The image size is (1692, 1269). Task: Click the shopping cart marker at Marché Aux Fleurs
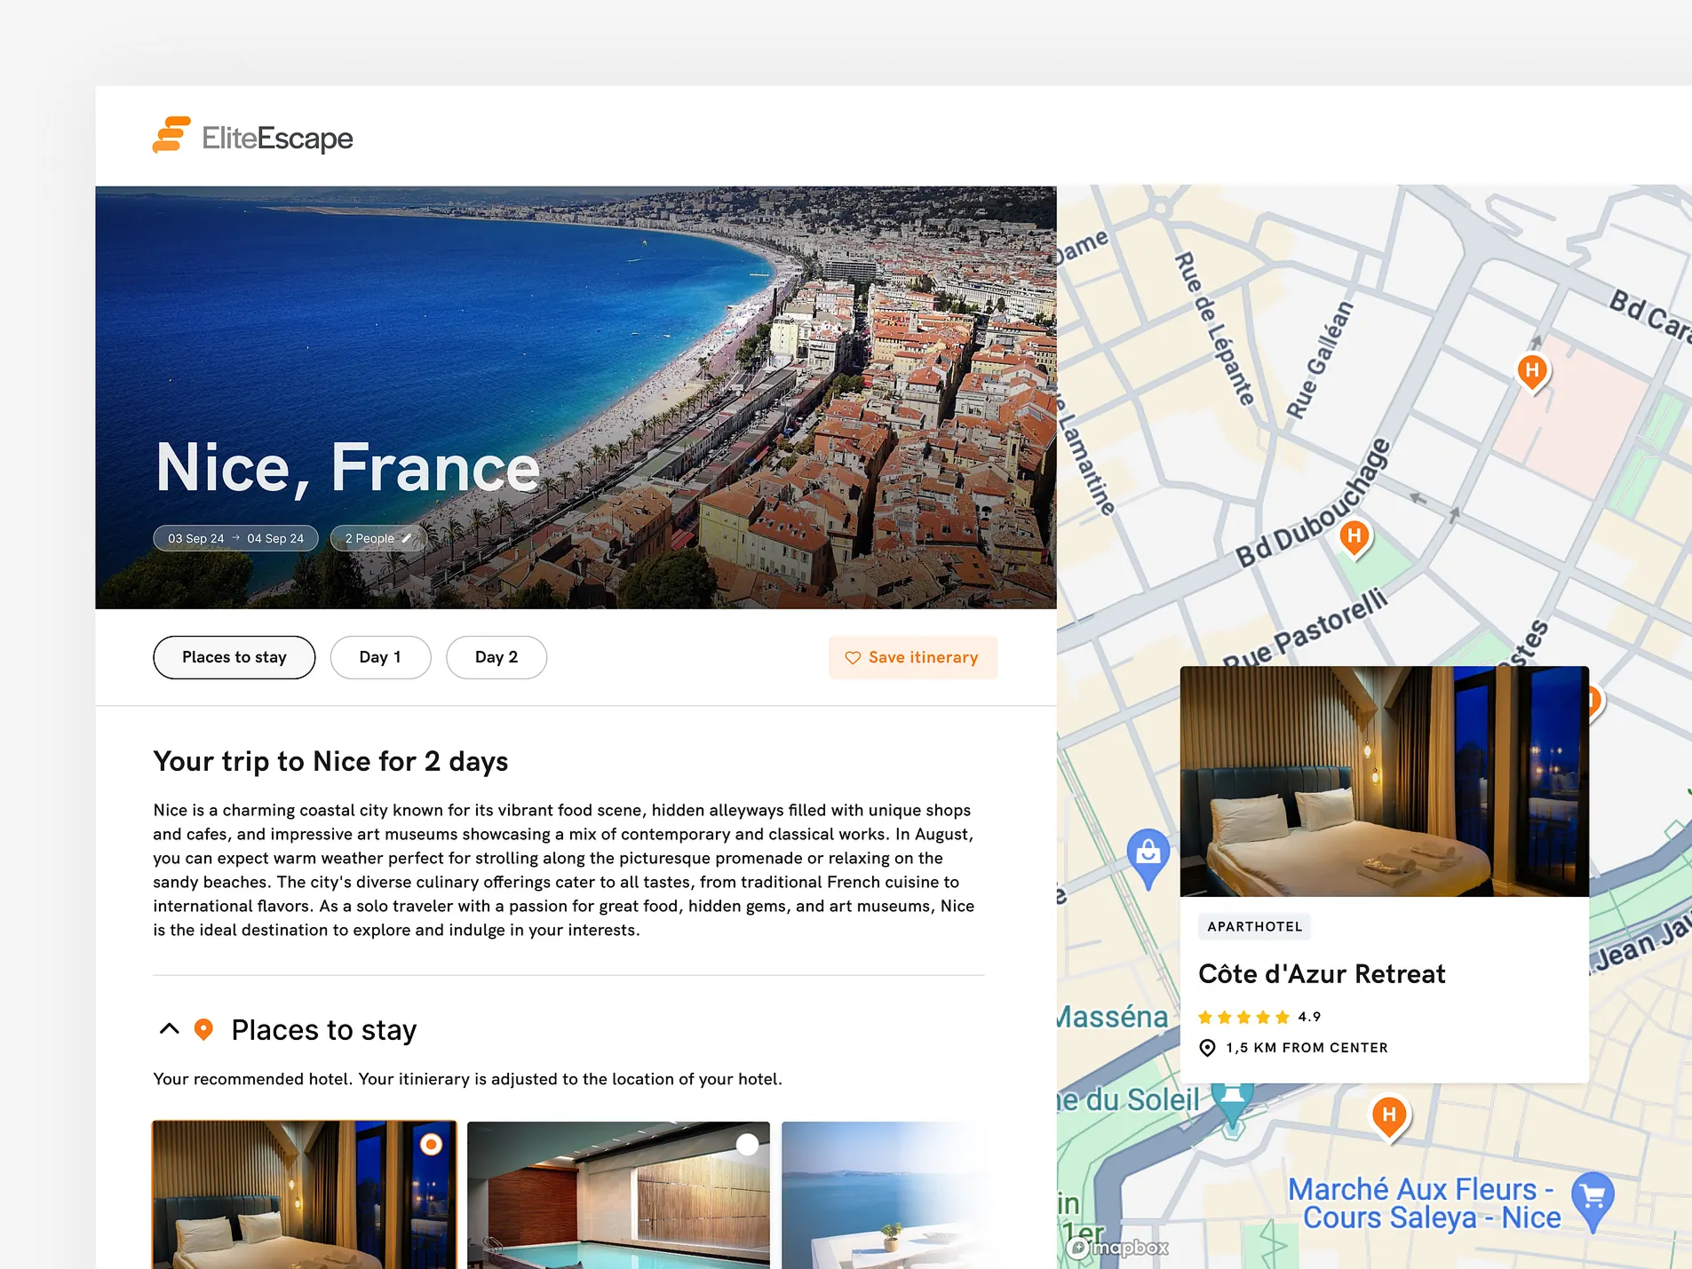[x=1593, y=1201]
